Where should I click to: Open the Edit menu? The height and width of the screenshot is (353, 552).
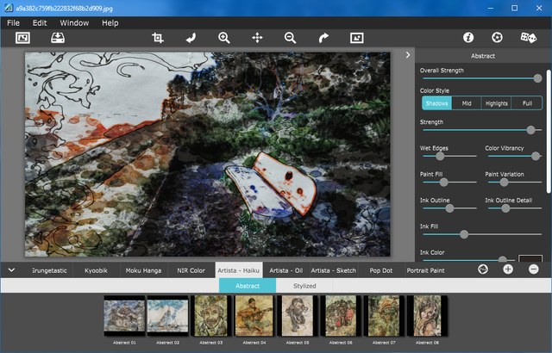(x=40, y=23)
